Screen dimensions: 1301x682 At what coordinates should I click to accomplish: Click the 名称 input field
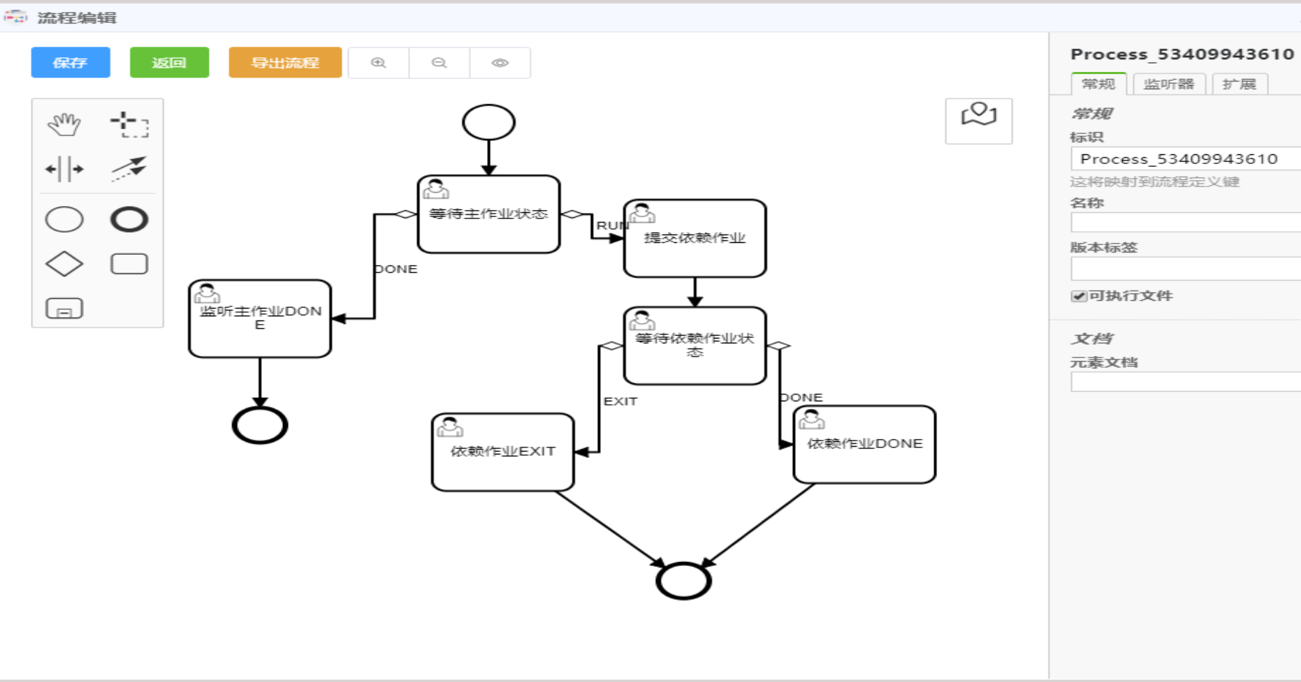1186,223
